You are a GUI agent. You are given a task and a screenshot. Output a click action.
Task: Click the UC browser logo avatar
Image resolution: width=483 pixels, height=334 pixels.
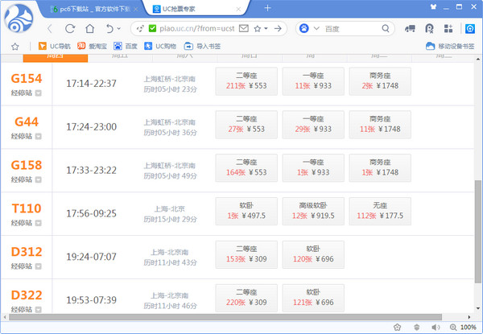(x=21, y=18)
